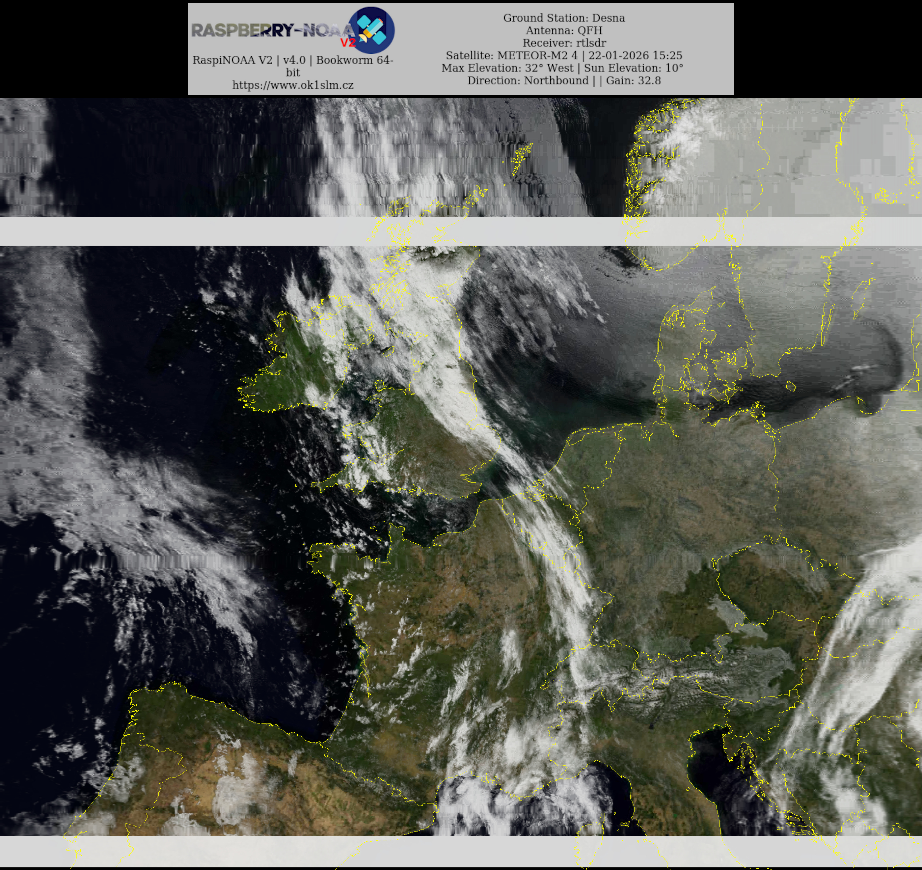This screenshot has height=870, width=922.
Task: Click the red V2 badge on logo
Action: 348,43
